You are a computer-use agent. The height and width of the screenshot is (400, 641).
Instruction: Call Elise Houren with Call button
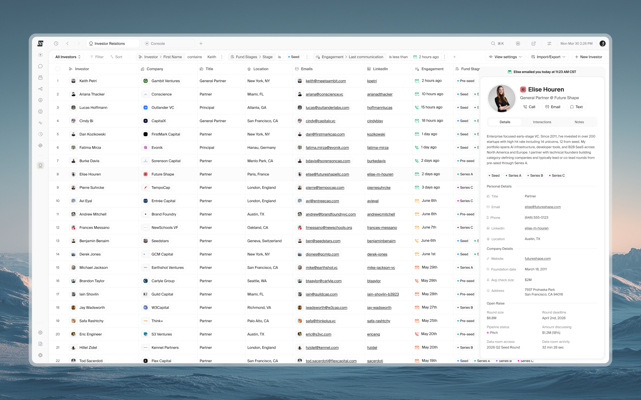pos(529,107)
